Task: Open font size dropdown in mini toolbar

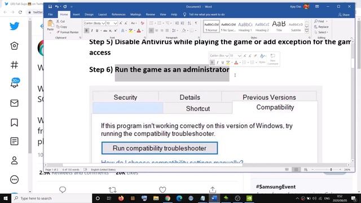Action: 239,56
